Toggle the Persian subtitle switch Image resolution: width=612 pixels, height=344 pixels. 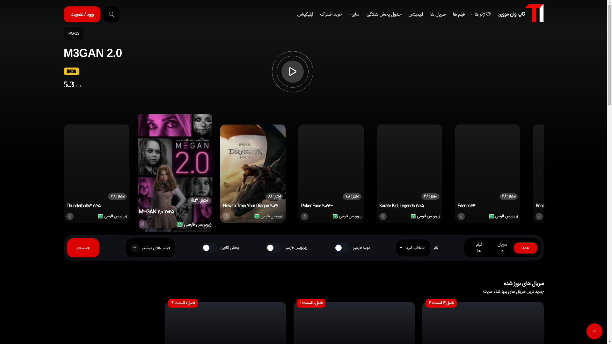click(x=273, y=248)
